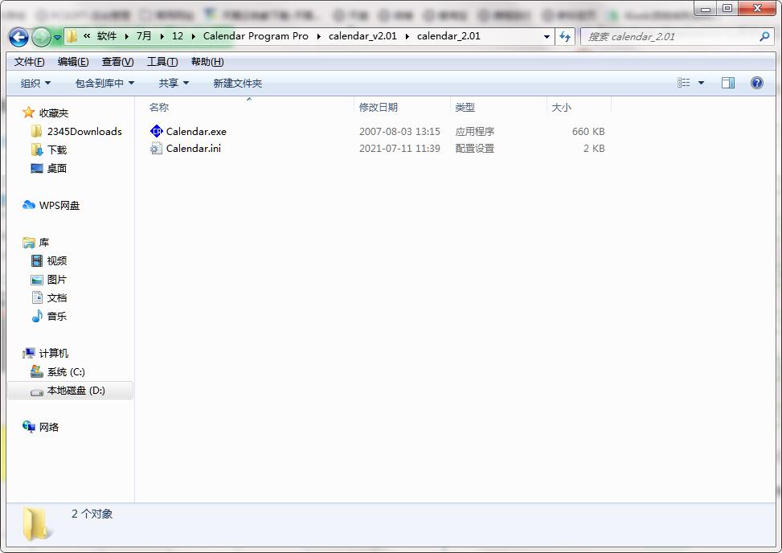Open the 组织 dropdown

tap(35, 84)
